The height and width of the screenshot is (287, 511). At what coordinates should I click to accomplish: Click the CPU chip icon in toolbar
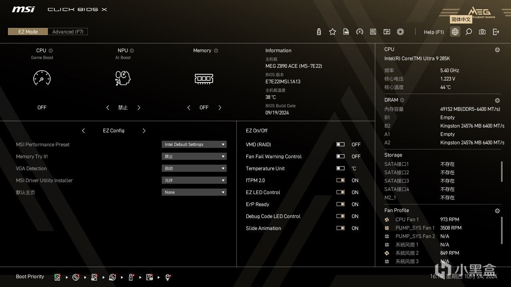400,32
